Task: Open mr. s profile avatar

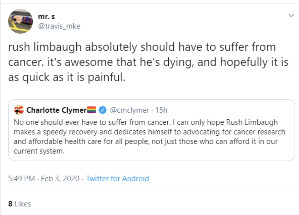Action: pos(20,21)
